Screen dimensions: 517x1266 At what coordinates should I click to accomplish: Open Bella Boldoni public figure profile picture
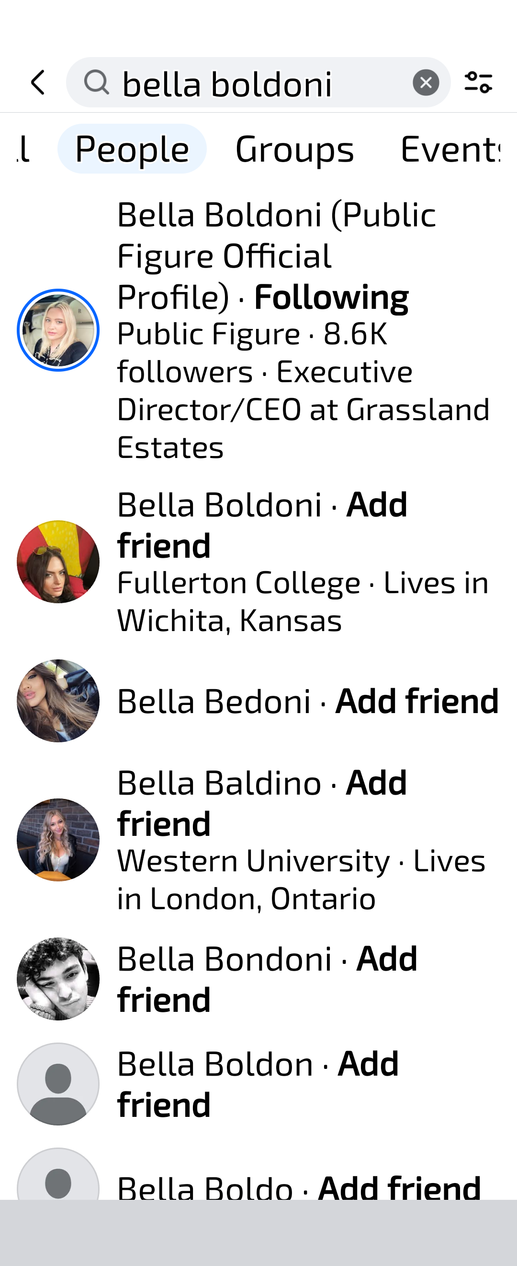(x=58, y=330)
